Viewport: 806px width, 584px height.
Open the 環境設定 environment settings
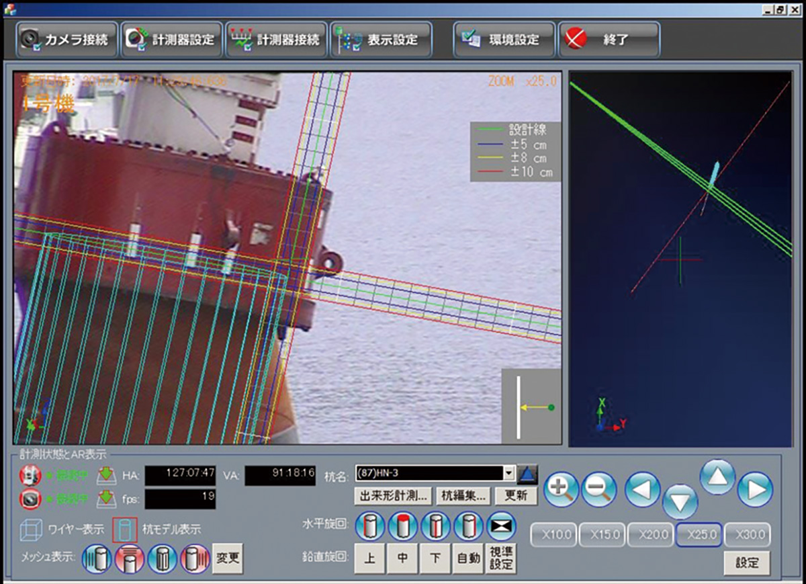[503, 39]
